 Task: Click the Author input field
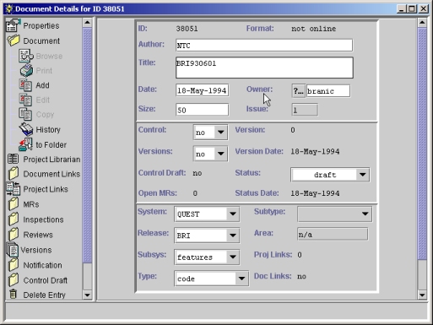point(264,46)
